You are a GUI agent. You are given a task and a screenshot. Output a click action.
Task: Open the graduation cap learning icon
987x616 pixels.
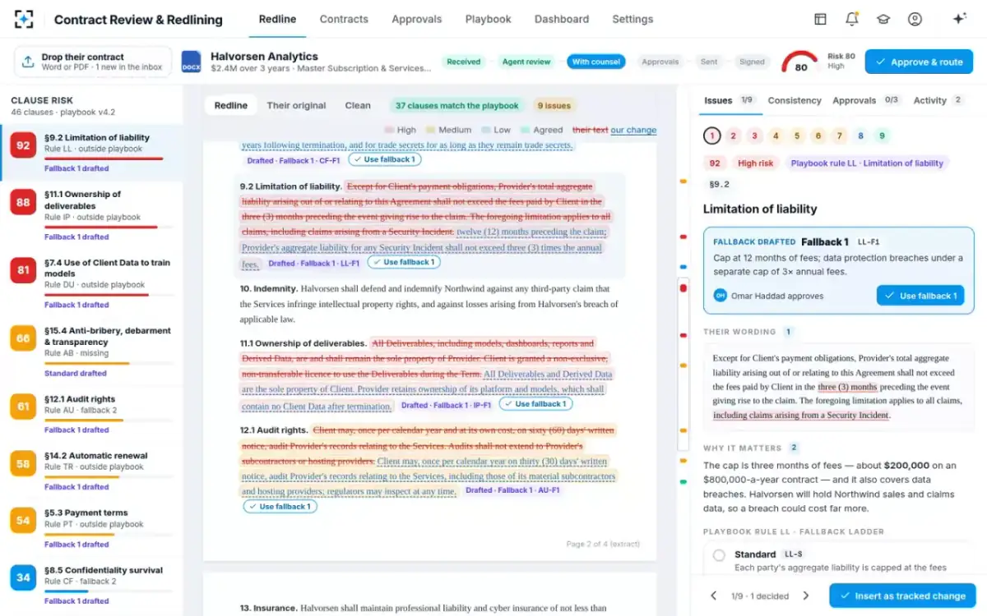883,19
